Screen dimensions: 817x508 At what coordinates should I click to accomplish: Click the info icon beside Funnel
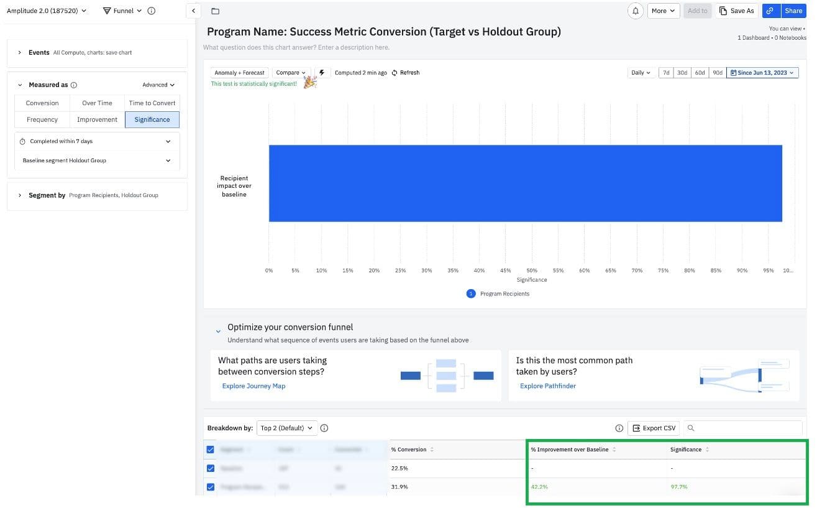(x=152, y=11)
